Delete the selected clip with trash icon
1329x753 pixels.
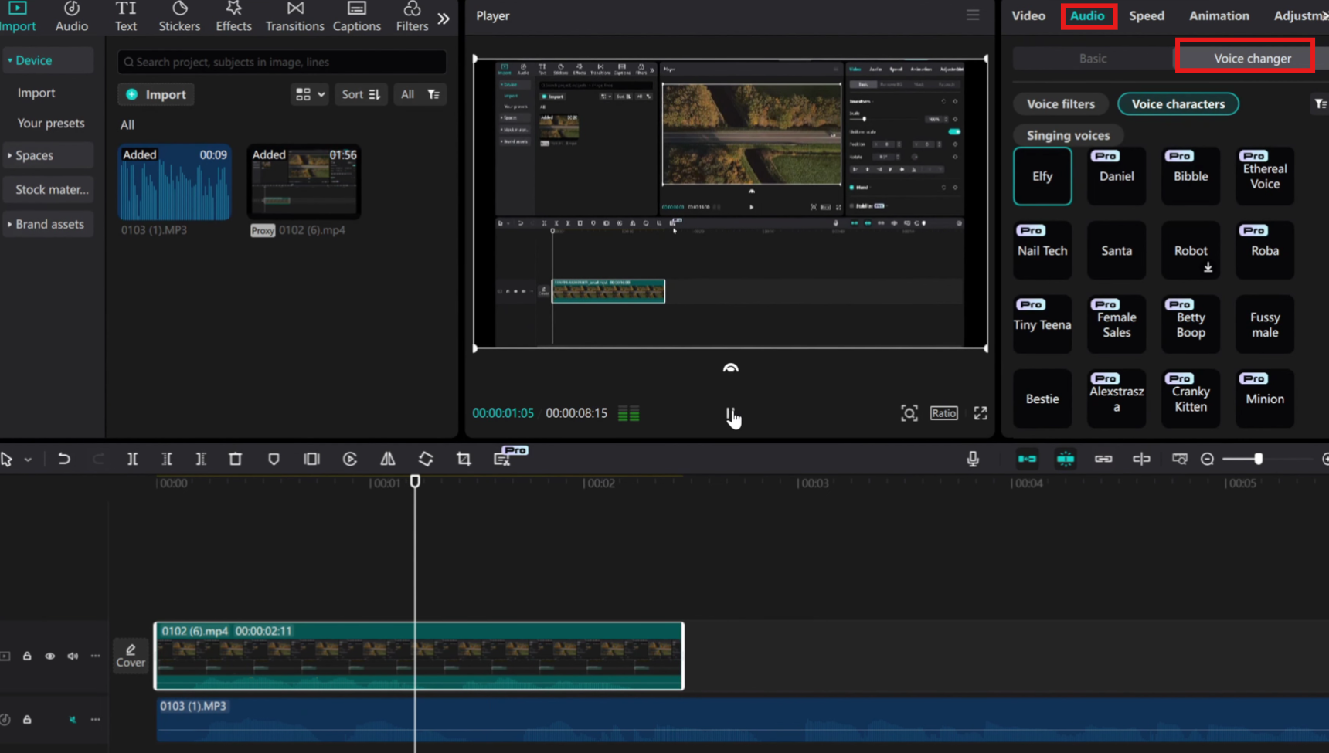click(x=236, y=459)
